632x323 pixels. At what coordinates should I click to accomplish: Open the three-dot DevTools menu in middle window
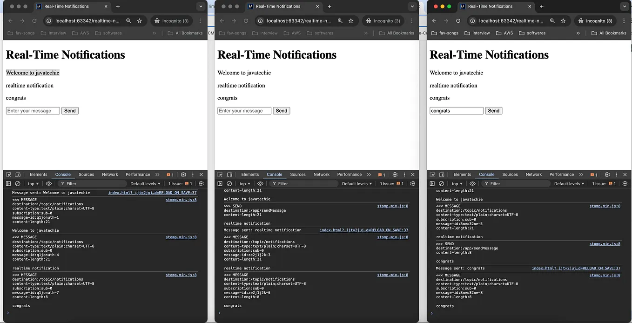click(405, 174)
